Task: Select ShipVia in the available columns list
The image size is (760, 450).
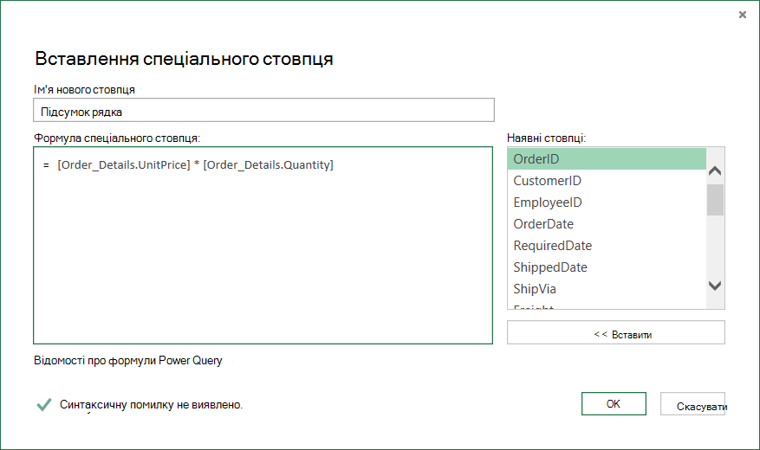Action: tap(607, 289)
